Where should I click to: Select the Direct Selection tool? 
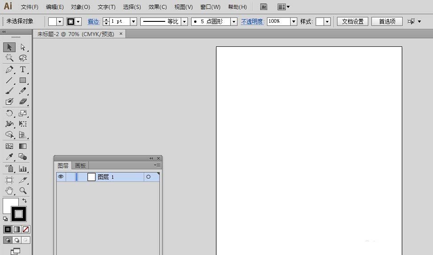coord(23,47)
